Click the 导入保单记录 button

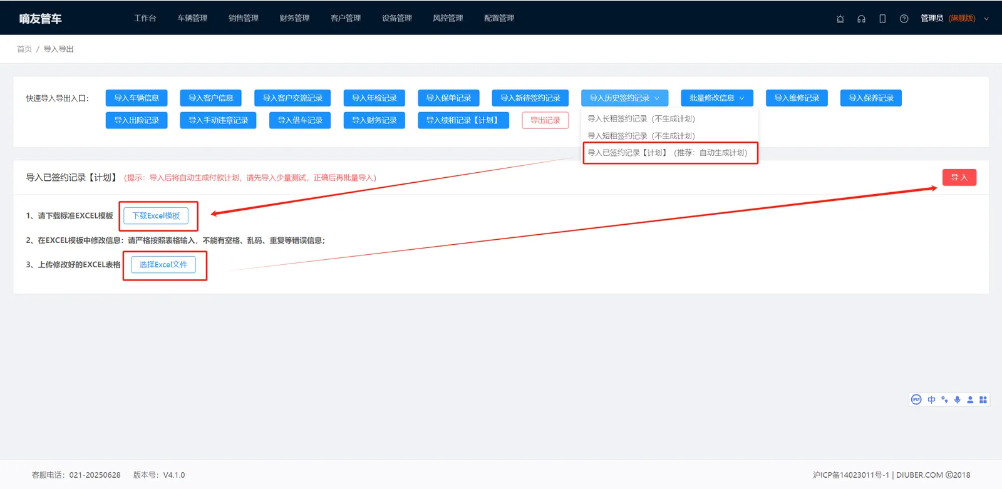point(448,98)
